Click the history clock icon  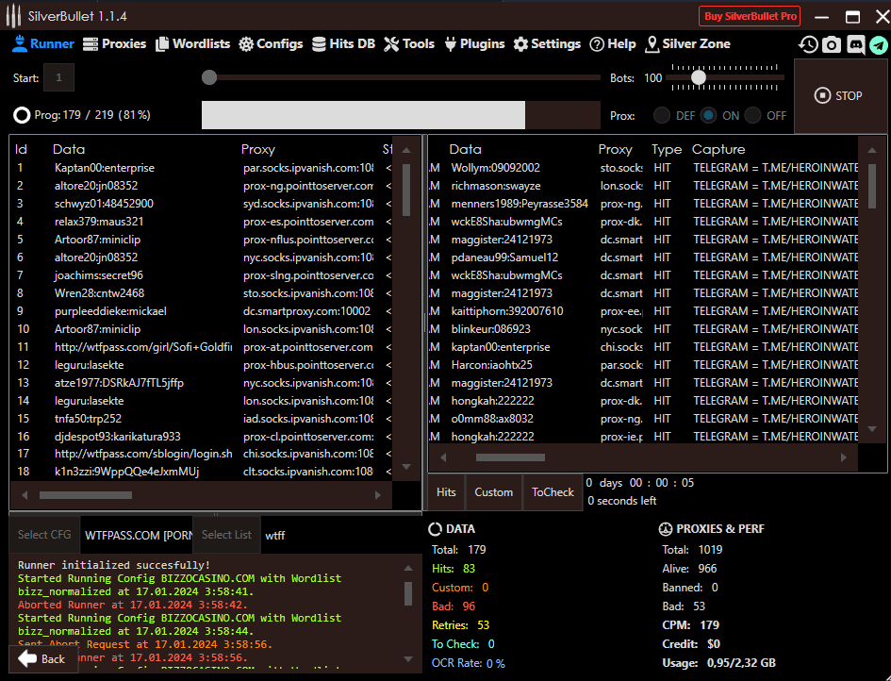(x=808, y=44)
